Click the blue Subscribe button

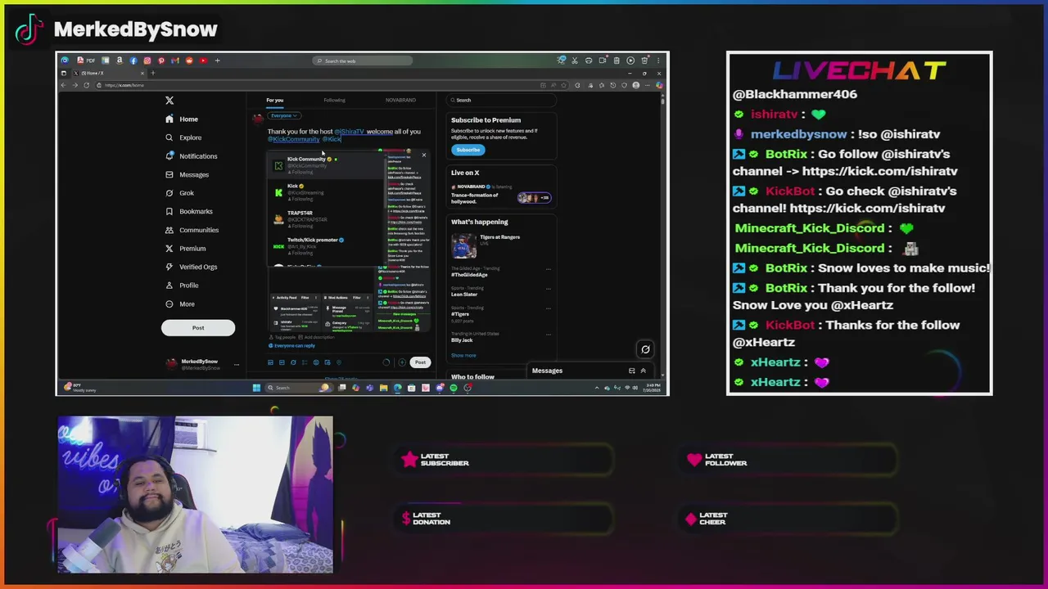[468, 150]
